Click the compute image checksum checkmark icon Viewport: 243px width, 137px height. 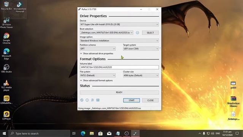137,33
